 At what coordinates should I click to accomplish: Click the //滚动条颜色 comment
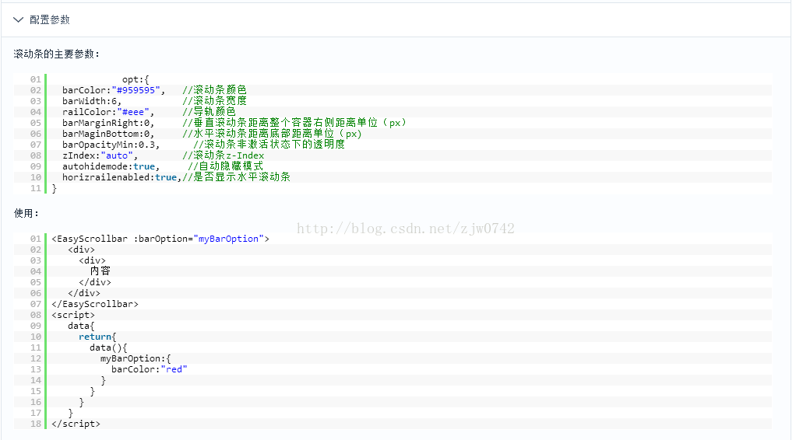pos(214,90)
